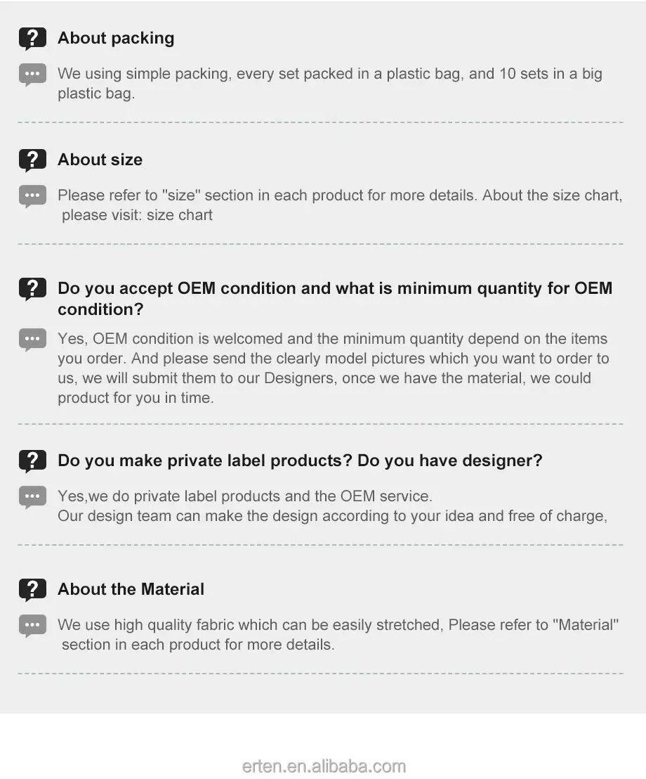This screenshot has height=779, width=646.
Task: Click the chat bubble icon beside the simple packing answer
Action: (x=33, y=75)
